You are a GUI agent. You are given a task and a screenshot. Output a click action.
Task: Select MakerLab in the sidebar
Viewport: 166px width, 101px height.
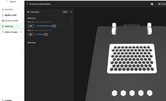tap(12, 26)
